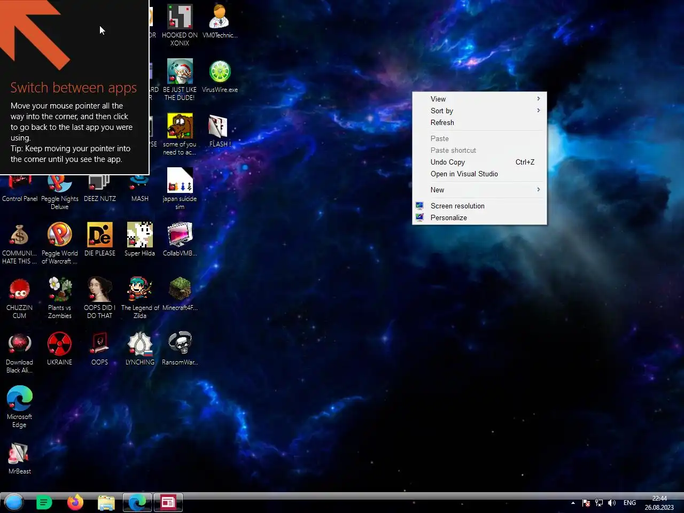The height and width of the screenshot is (513, 684).
Task: Select the DEEZ NUTZ desktop icon
Action: 100,189
